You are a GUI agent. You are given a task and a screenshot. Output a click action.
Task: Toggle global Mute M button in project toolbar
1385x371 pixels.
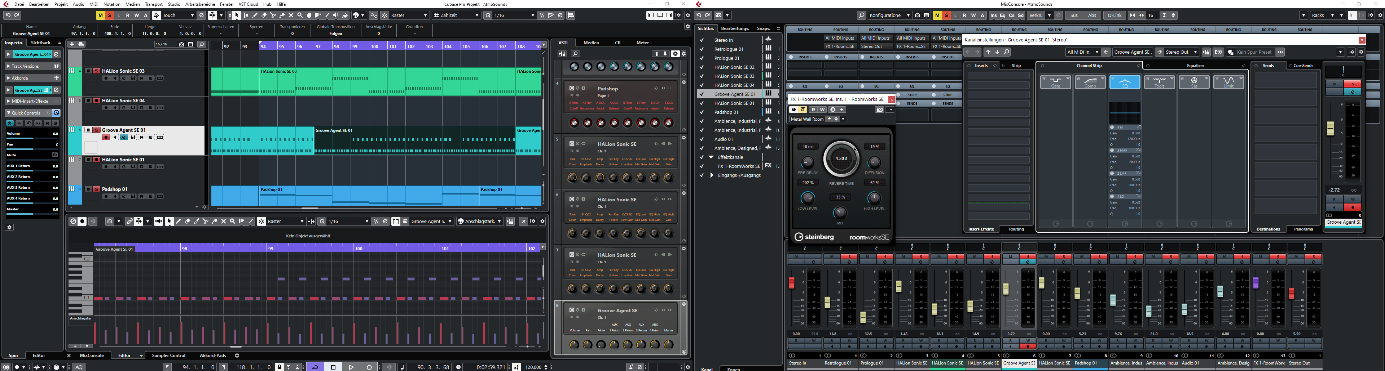point(101,15)
